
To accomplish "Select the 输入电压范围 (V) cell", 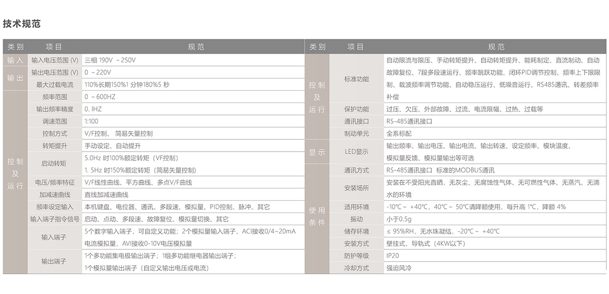I will (x=55, y=60).
